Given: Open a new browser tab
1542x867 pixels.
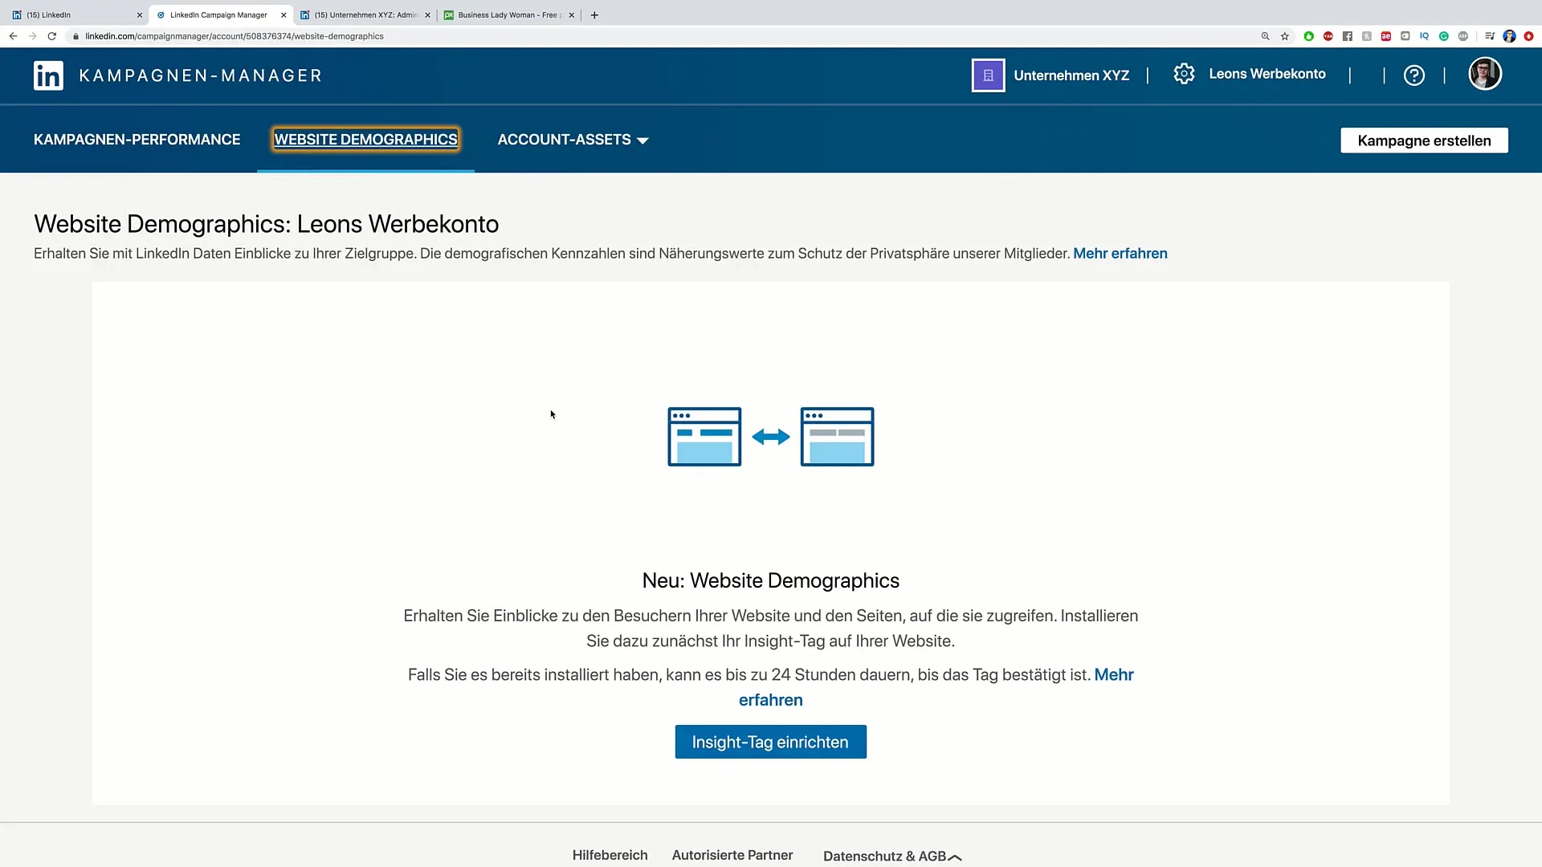Looking at the screenshot, I should pos(594,15).
